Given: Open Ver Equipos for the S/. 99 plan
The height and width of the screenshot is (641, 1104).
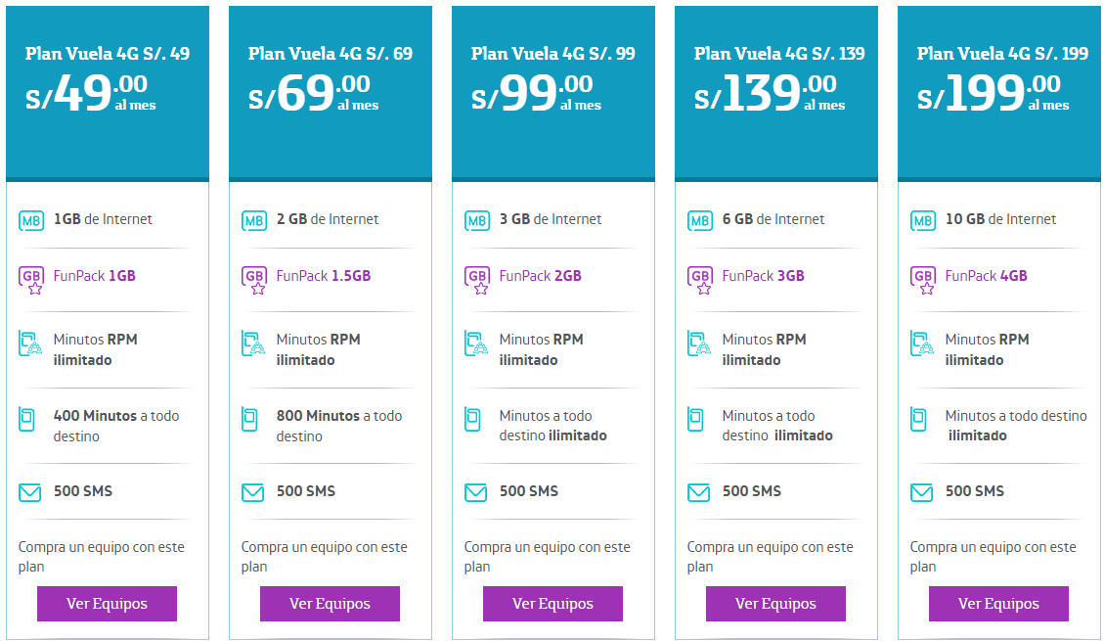Looking at the screenshot, I should click(552, 604).
